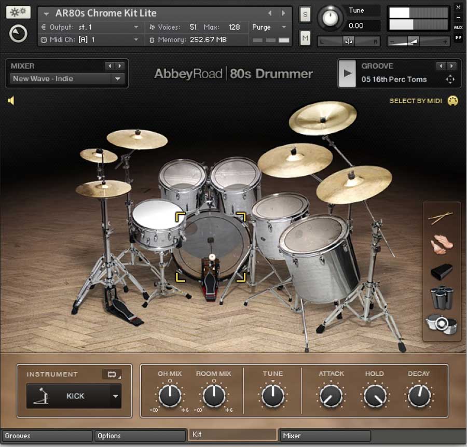Screen dimensions: 467x447
Task: Select the small splash cymbal on the left
Action: [98, 156]
